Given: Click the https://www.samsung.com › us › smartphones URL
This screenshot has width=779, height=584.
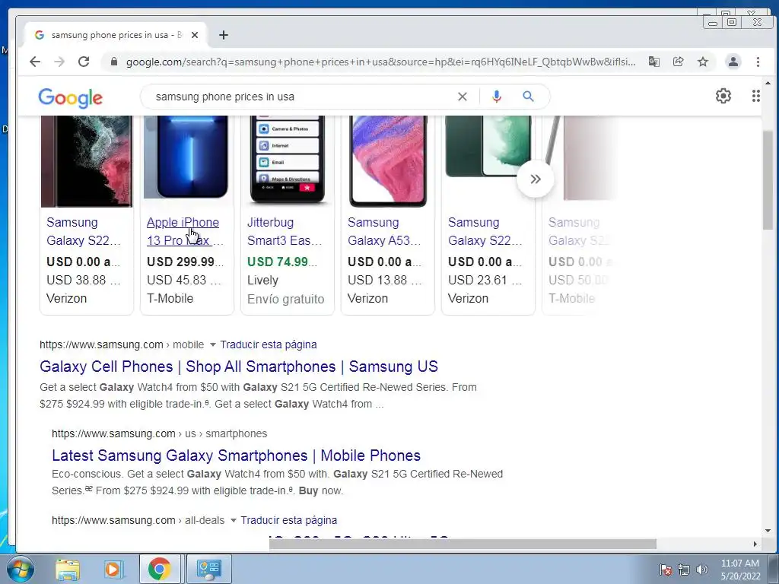Looking at the screenshot, I should [159, 433].
